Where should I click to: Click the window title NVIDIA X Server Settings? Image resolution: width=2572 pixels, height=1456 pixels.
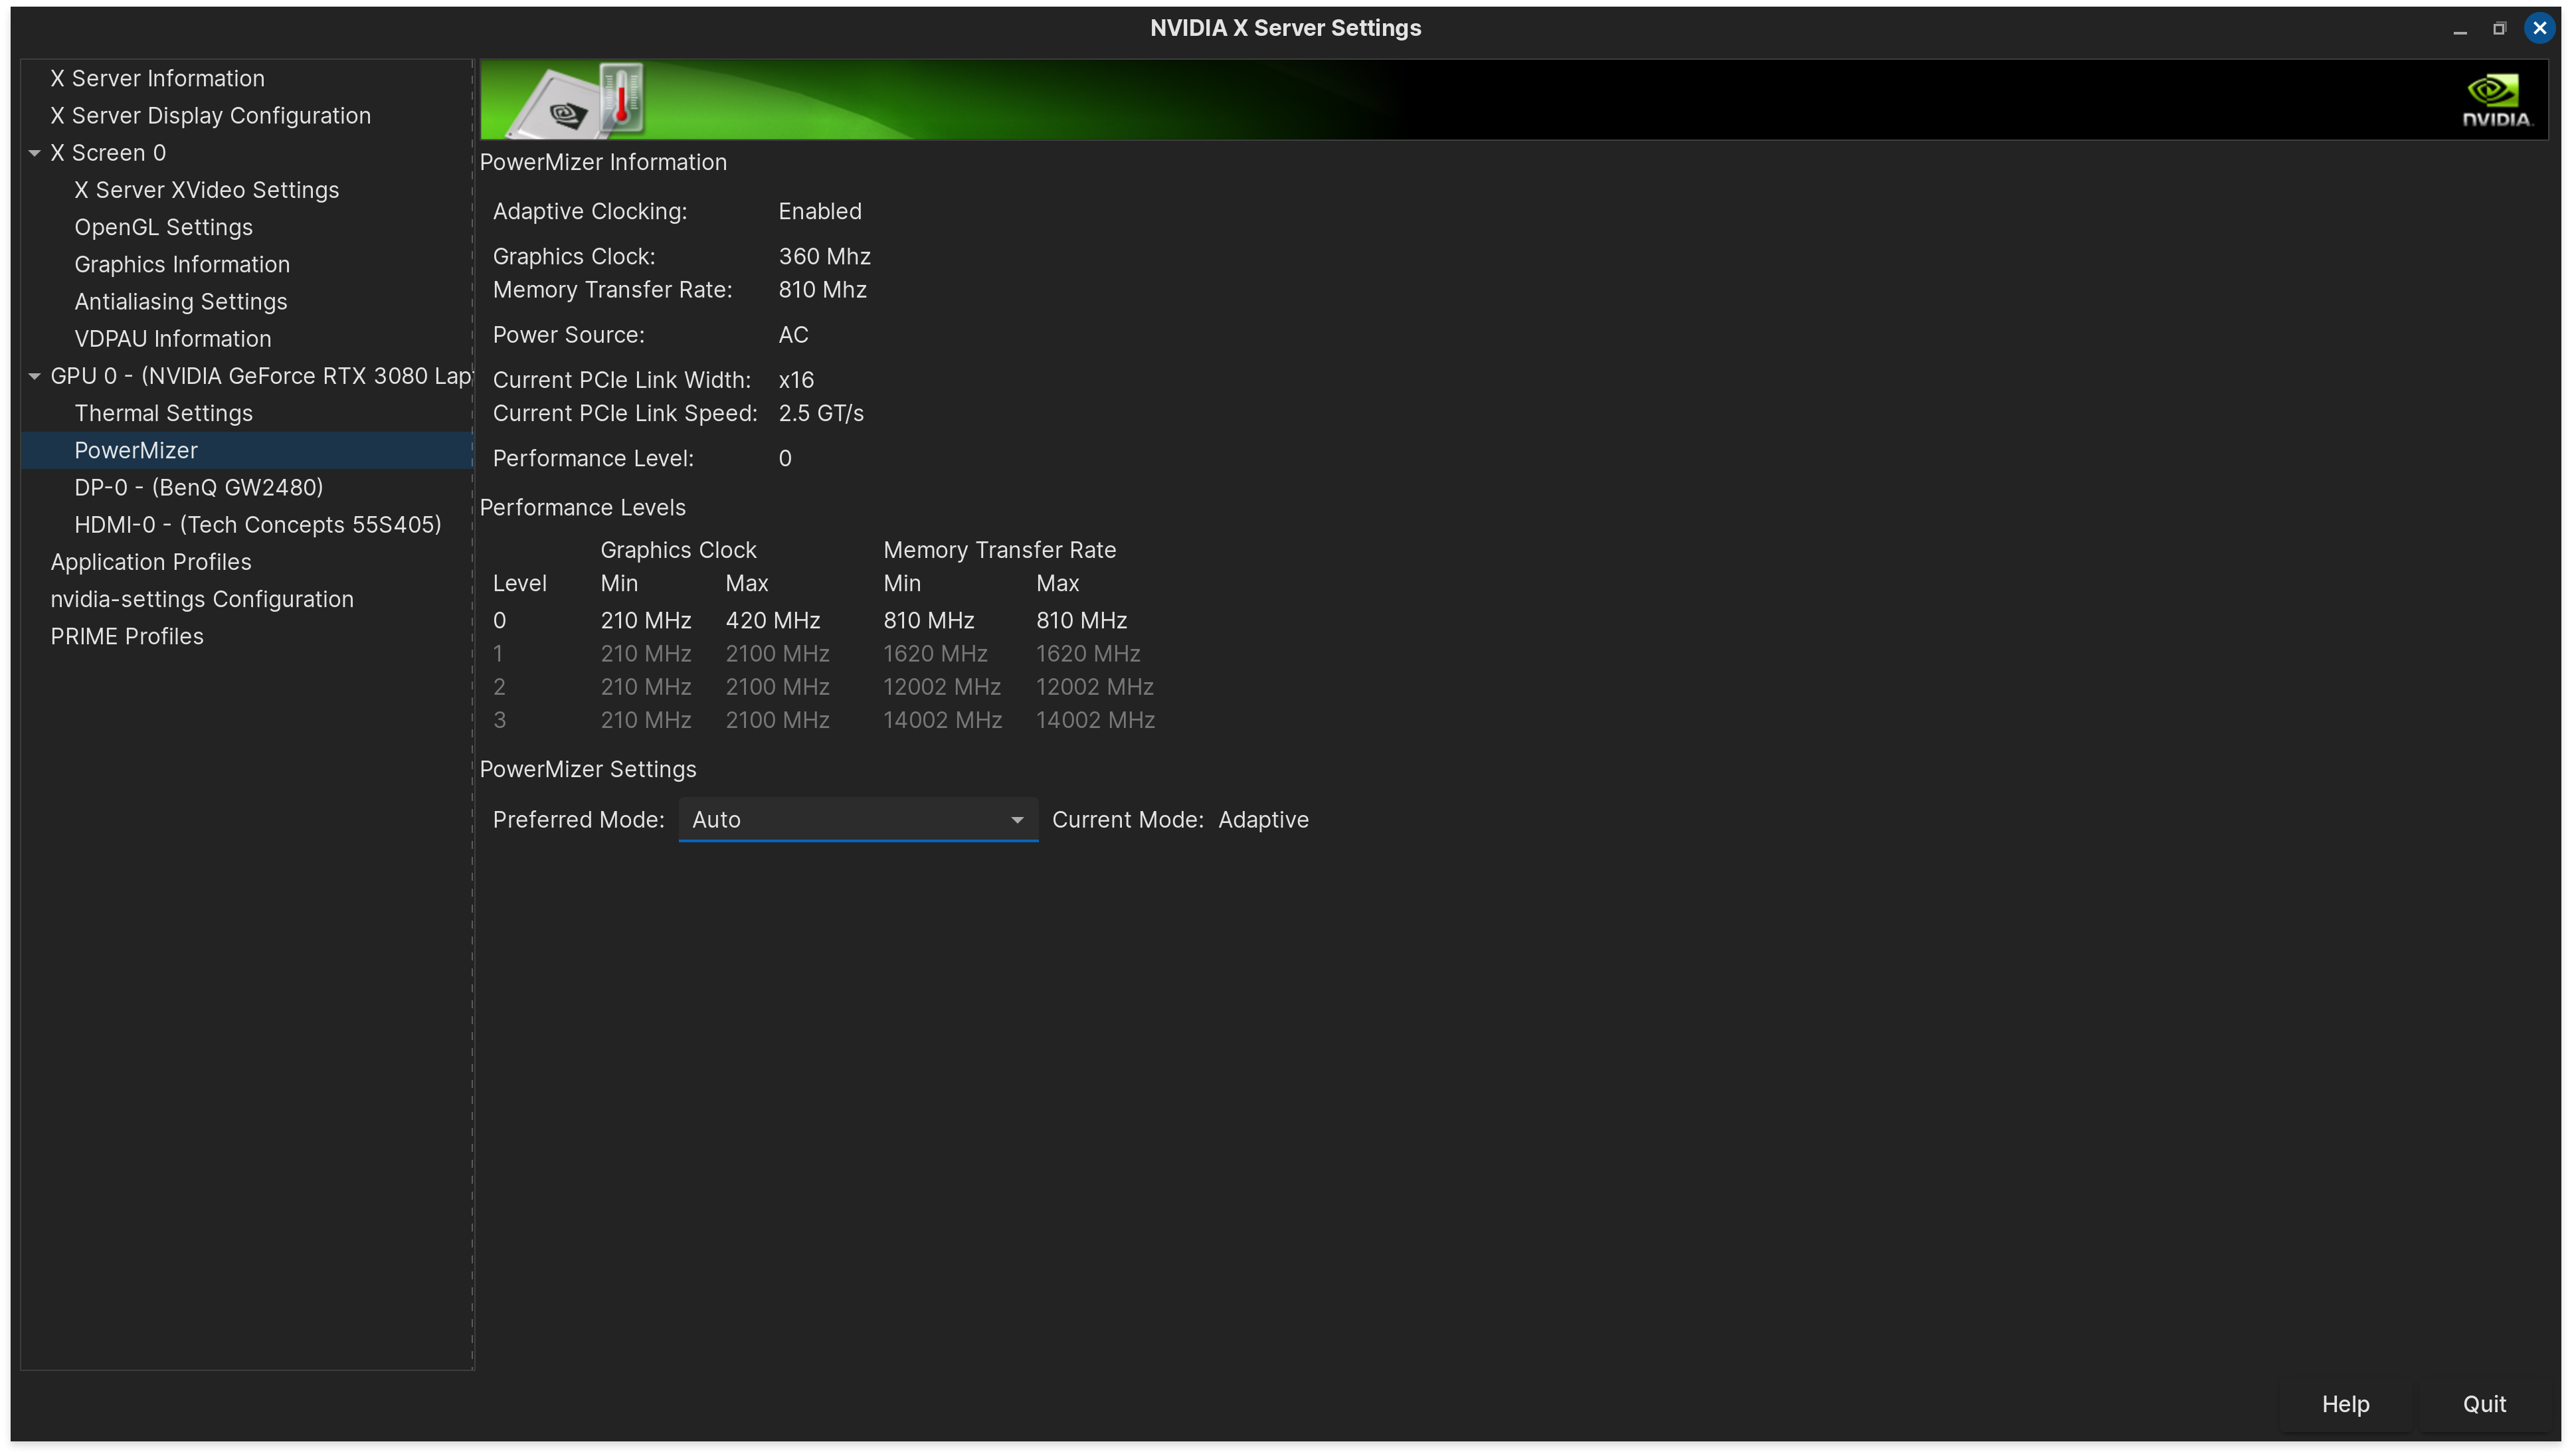coord(1285,28)
